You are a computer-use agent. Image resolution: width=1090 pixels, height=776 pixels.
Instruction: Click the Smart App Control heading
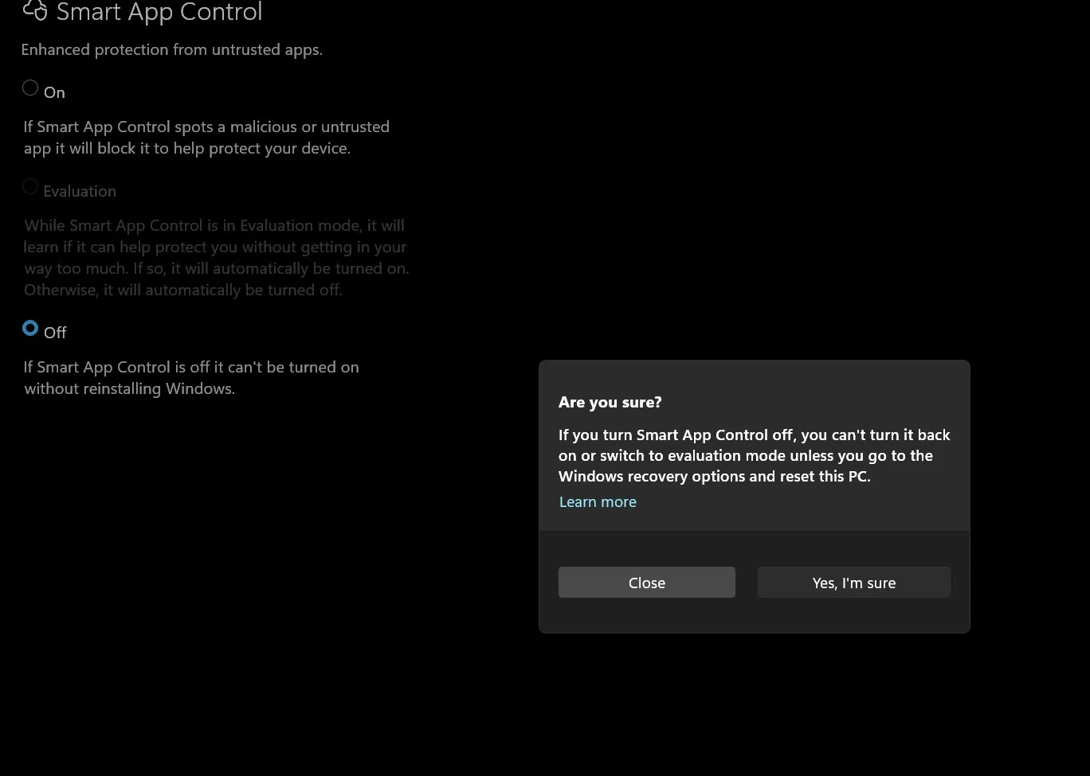159,12
